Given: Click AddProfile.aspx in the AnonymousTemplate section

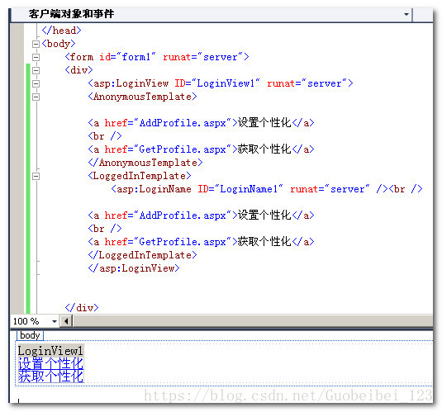Looking at the screenshot, I should pos(183,123).
